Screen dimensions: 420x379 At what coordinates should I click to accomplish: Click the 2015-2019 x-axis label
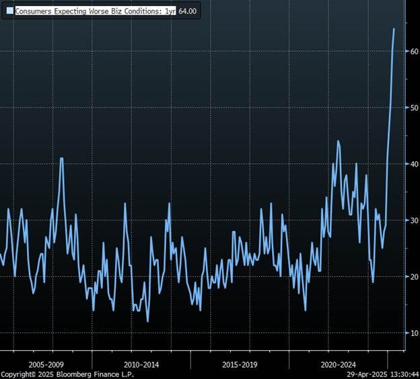(x=240, y=365)
